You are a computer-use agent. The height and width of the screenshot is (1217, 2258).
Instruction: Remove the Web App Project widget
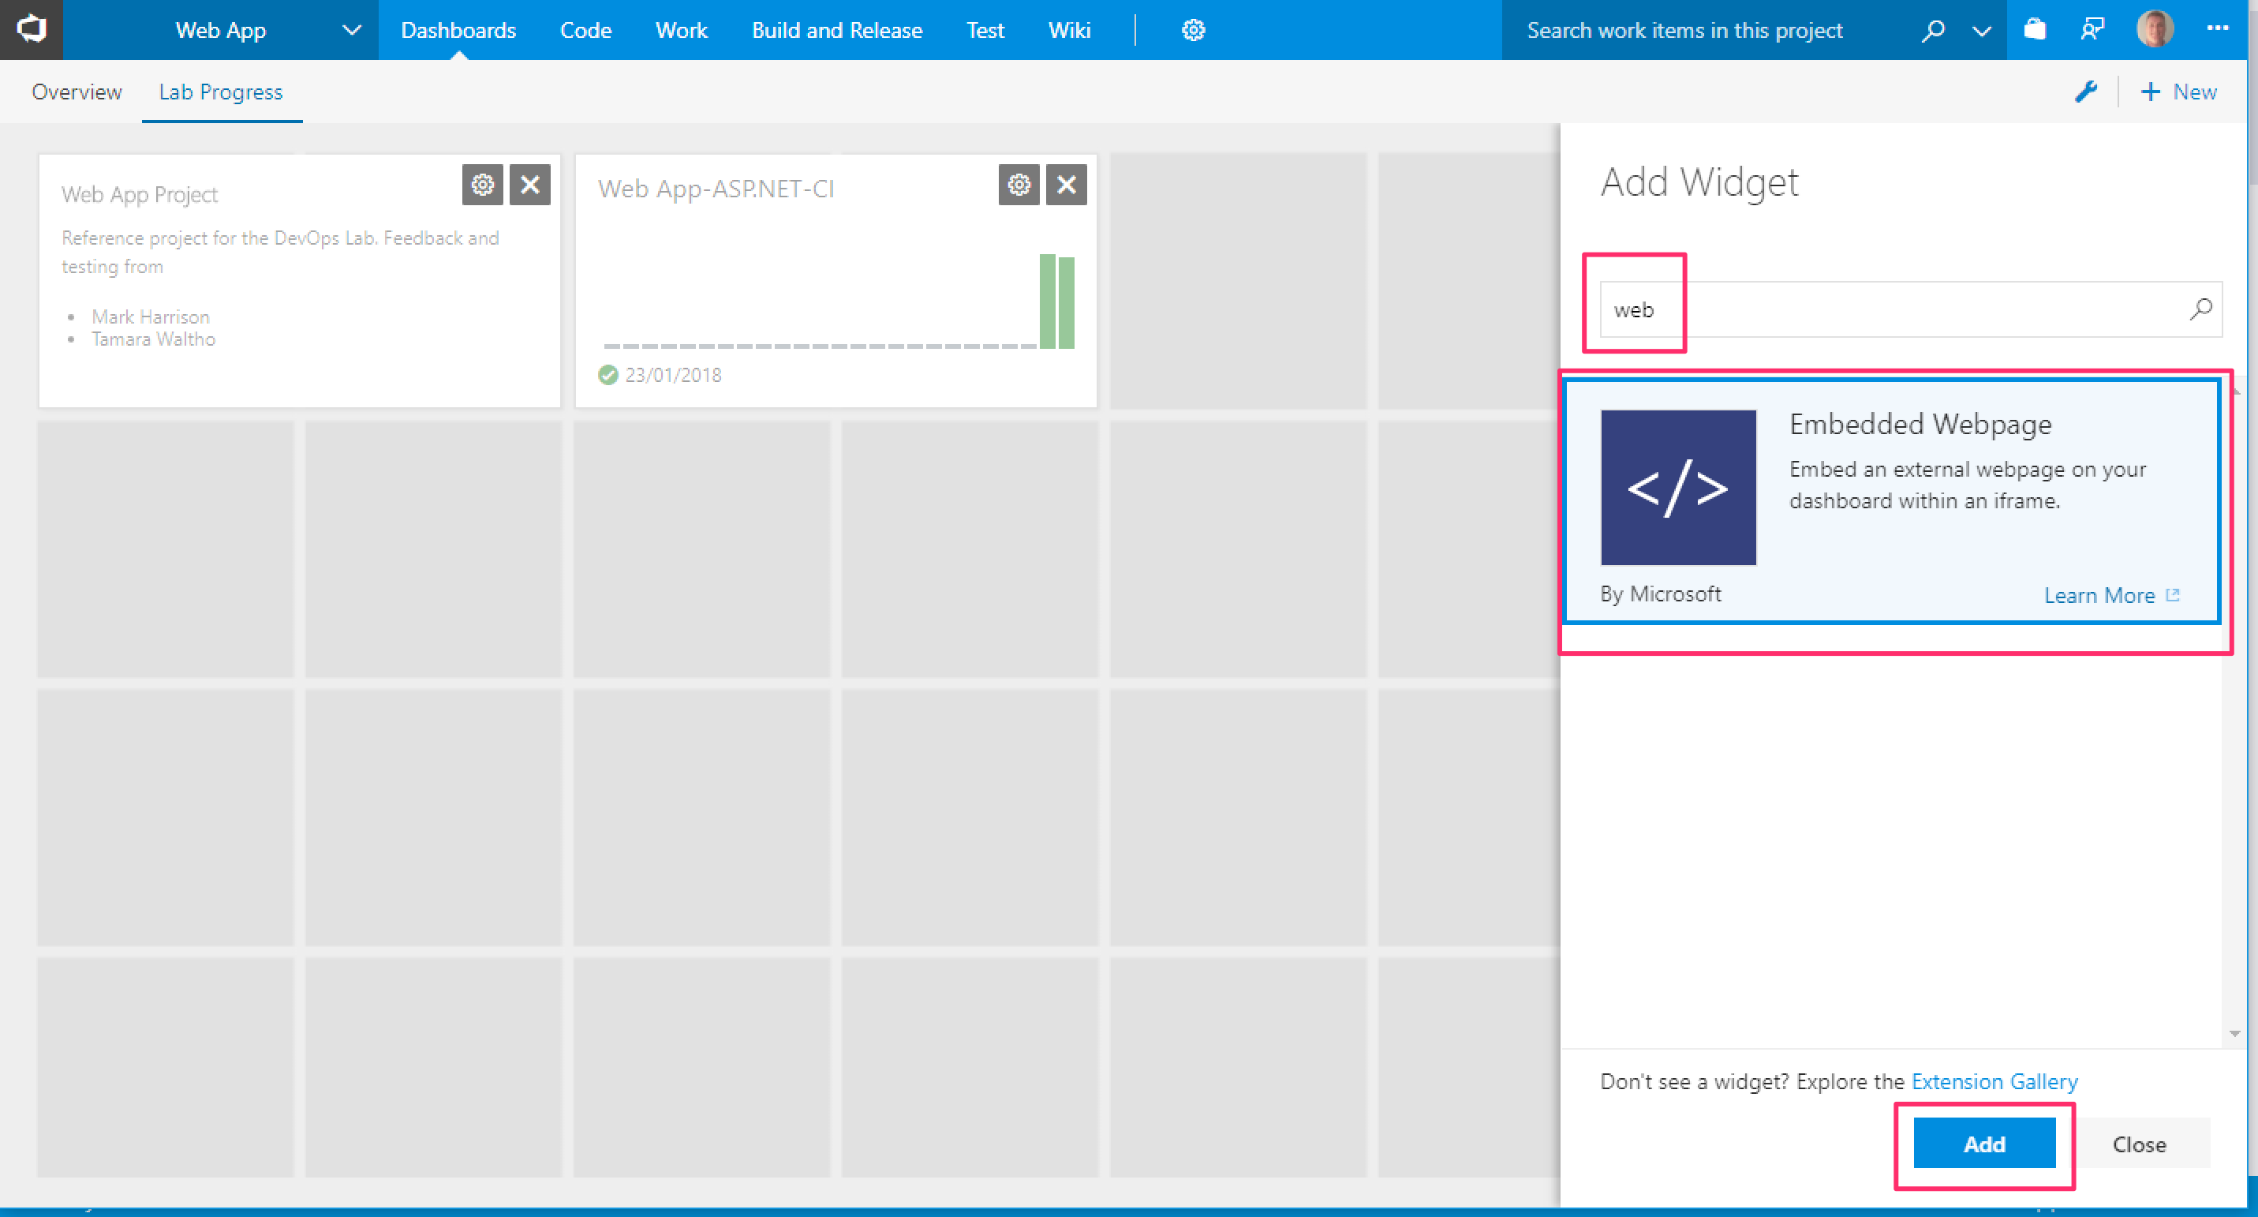click(x=529, y=184)
